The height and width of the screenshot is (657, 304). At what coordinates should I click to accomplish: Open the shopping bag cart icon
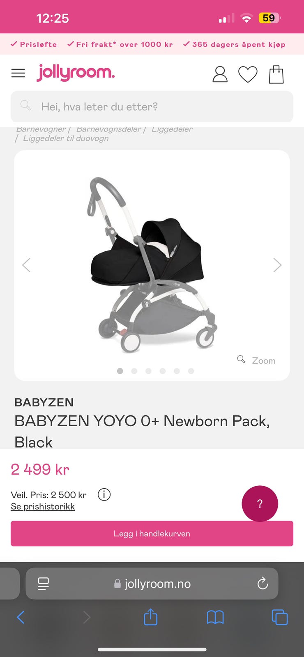click(276, 74)
